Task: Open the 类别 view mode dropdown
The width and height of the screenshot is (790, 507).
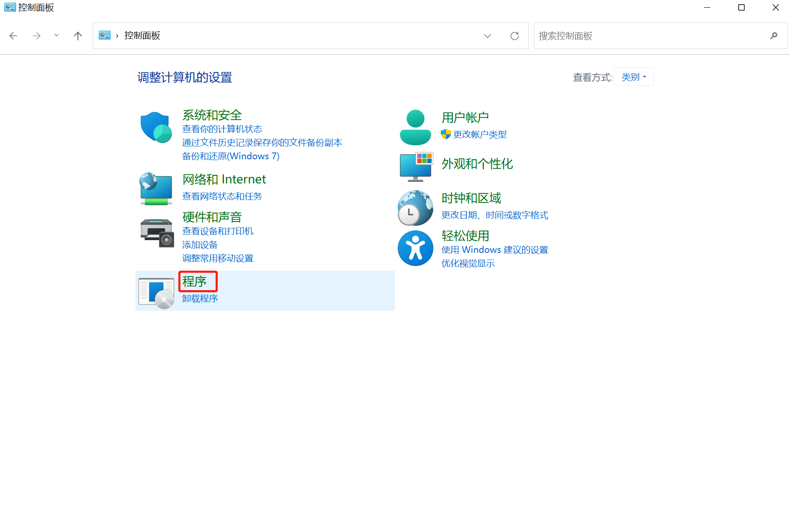Action: (x=633, y=77)
